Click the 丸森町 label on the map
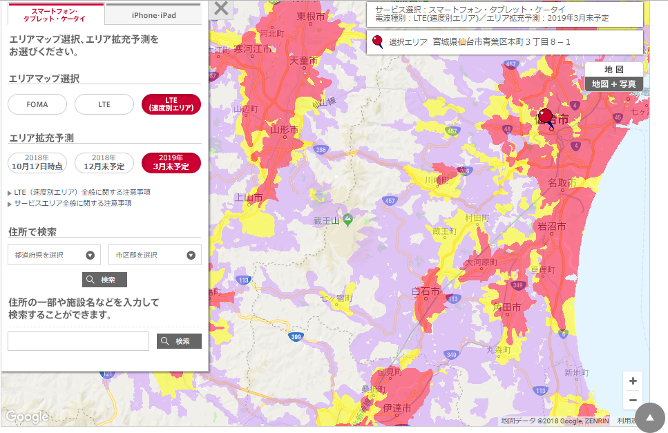This screenshot has height=433, width=668. click(x=499, y=350)
